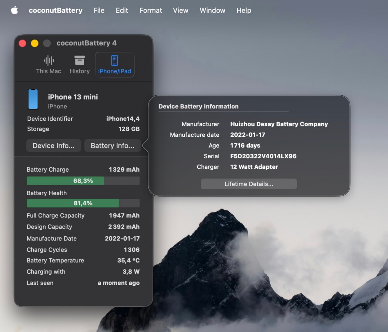Screen dimensions: 388x332
Task: Open the Apple menu
Action: [15, 10]
